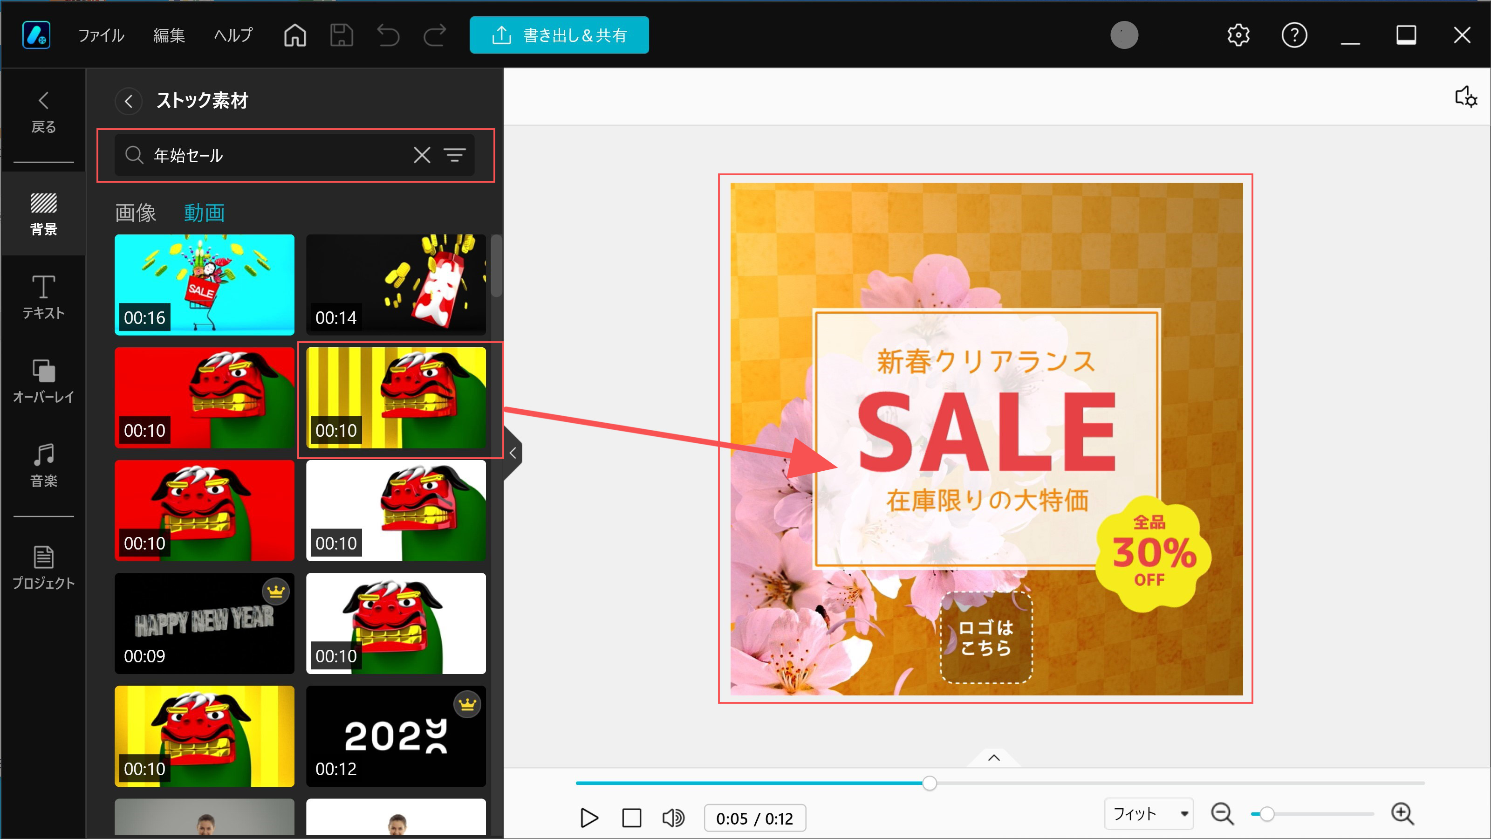Select the ロゴはこちら logo placeholder
1491x839 pixels.
coord(986,638)
